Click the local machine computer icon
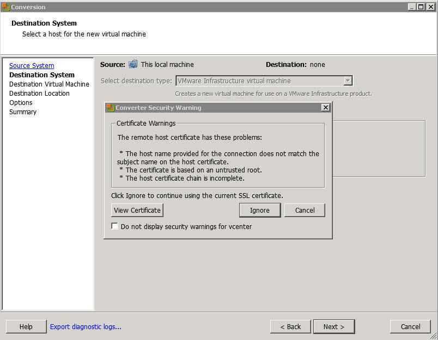438x340 pixels. tap(133, 64)
